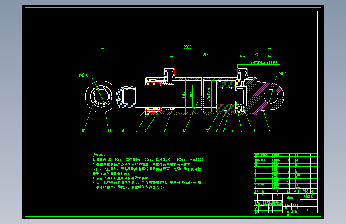Viewport: 346px width, 224px height.
Task: Select note 1 starting with 缸筒内径D
Action: click(x=149, y=159)
